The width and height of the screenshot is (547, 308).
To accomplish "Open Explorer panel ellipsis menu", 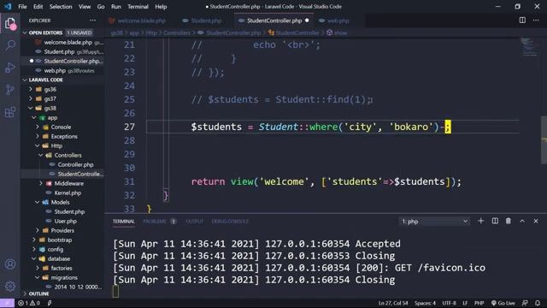I will pyautogui.click(x=92, y=21).
